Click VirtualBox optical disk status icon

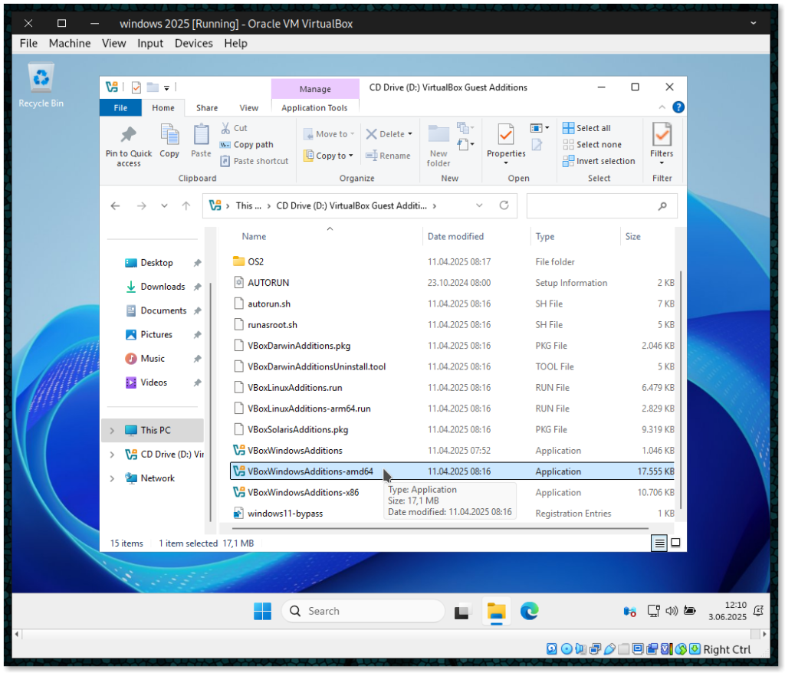coord(567,649)
